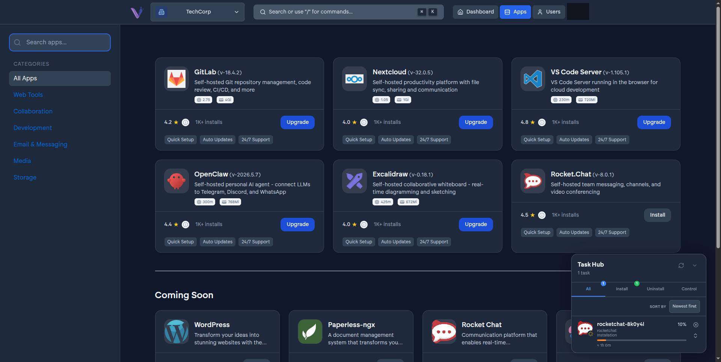This screenshot has height=362, width=721.
Task: Click VS Code Server rating info icon
Action: 542,122
